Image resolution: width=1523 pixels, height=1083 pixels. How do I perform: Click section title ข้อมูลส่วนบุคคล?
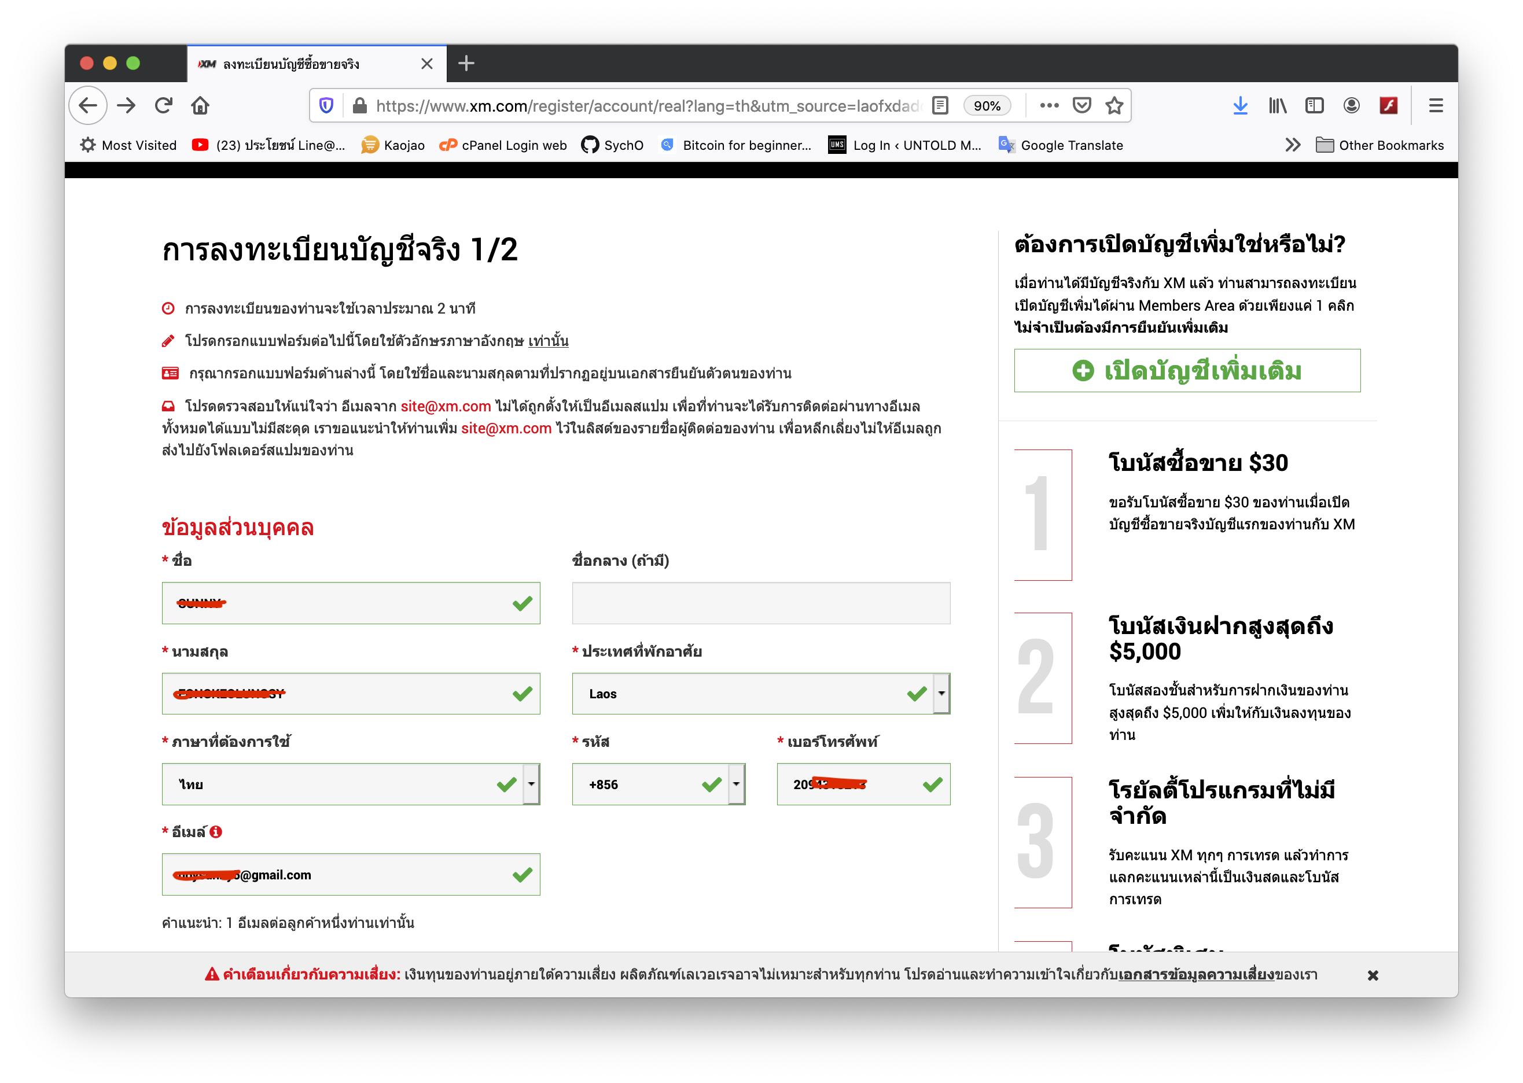tap(237, 528)
